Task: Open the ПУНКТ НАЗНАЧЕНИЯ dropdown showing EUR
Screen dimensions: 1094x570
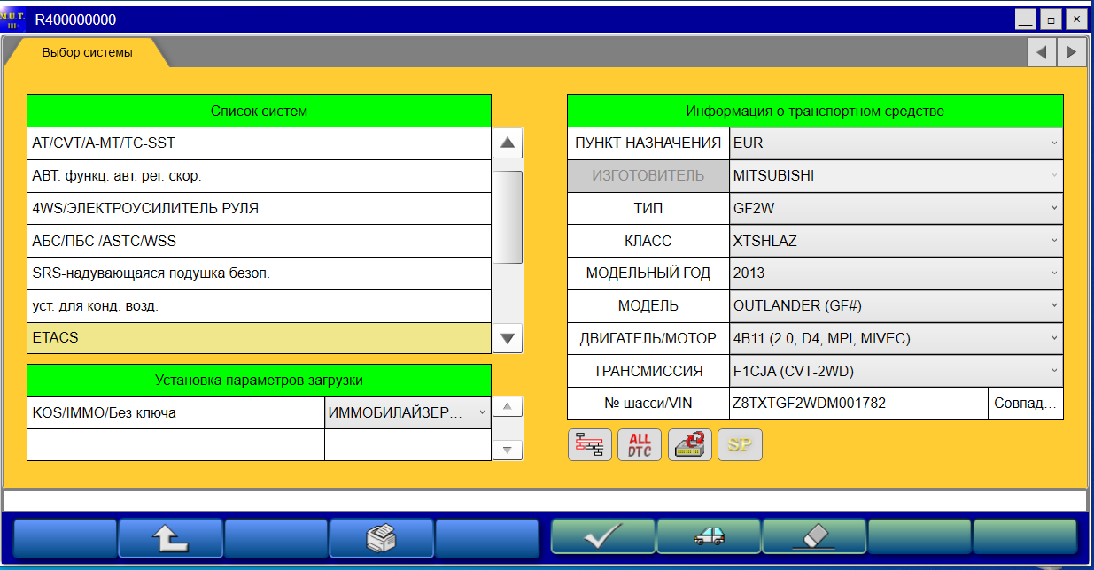Action: pyautogui.click(x=896, y=142)
